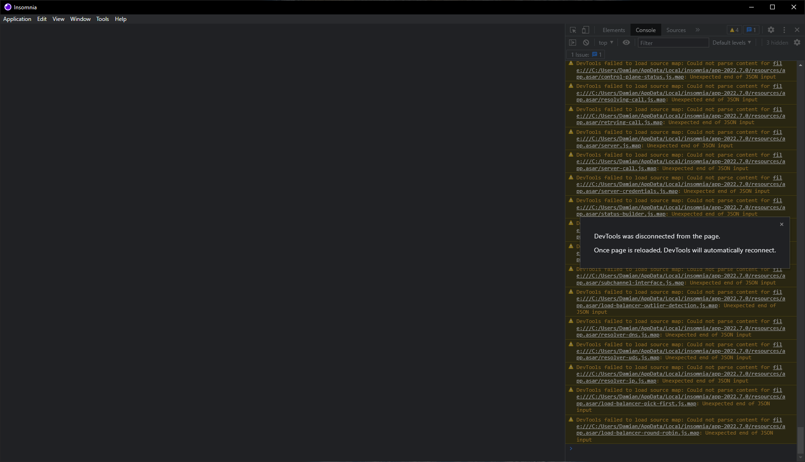Open the customize DevTools three-dot menu
805x462 pixels.
tap(784, 29)
